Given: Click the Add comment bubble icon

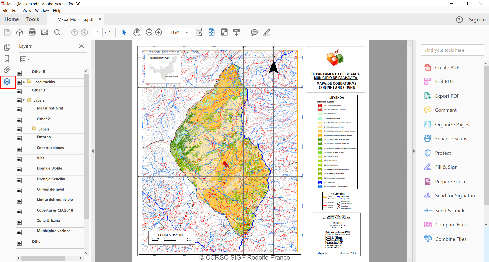Looking at the screenshot, I should click(254, 32).
